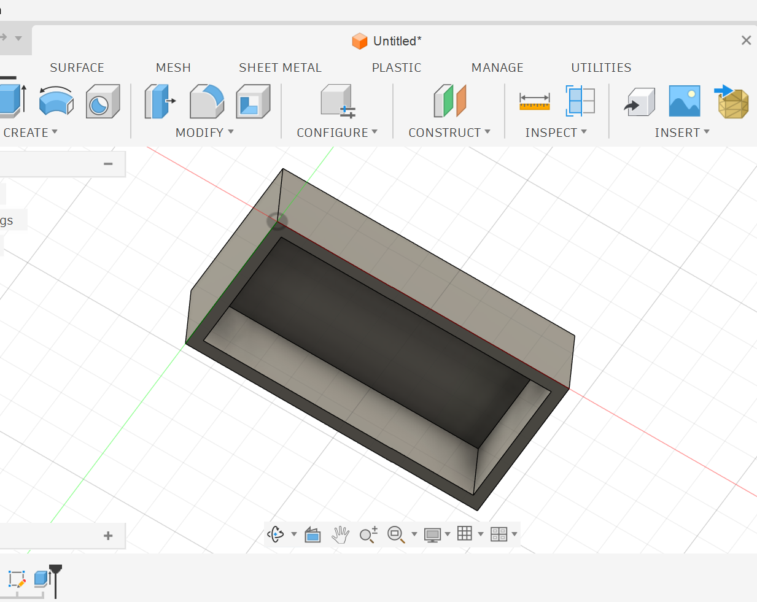The image size is (757, 602).
Task: Expand the bottom panel with plus button
Action: 108,536
